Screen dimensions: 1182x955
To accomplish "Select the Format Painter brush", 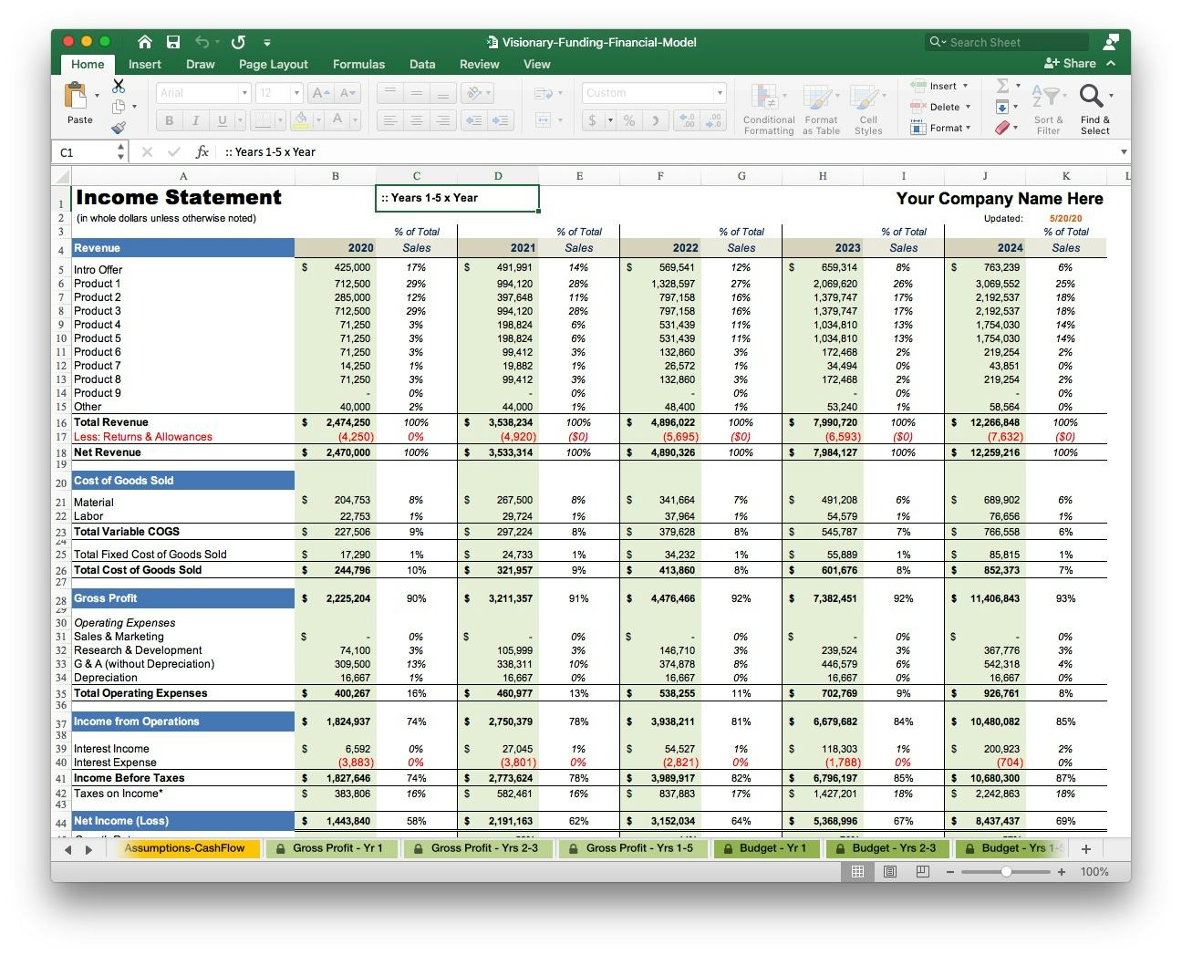I will [119, 128].
